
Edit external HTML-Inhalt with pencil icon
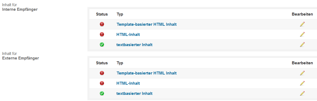(302, 83)
